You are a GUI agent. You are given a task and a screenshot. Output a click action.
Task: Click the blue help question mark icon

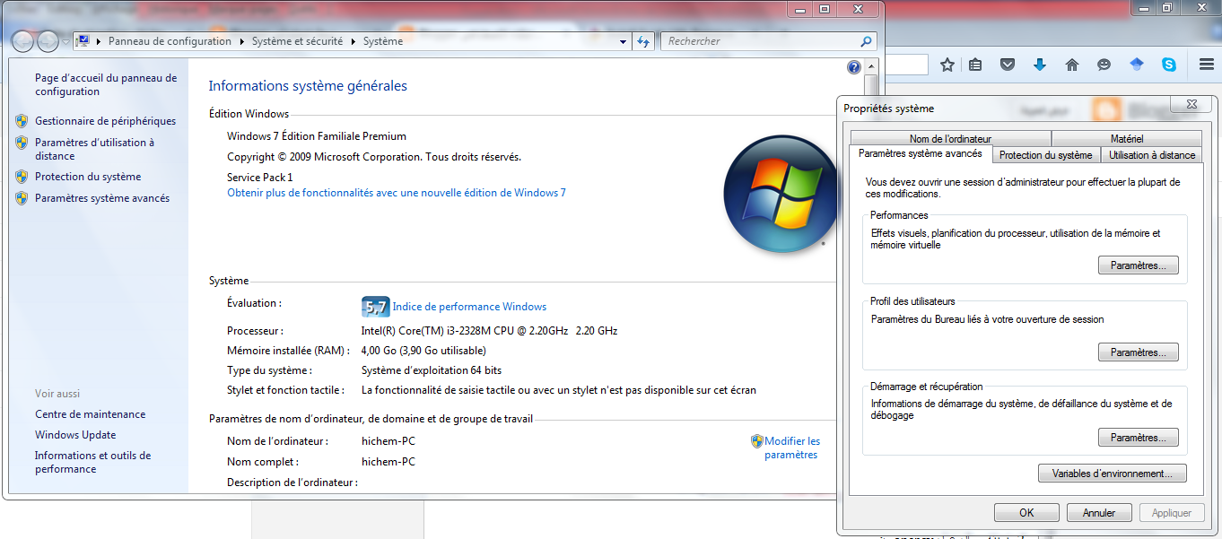pyautogui.click(x=853, y=67)
